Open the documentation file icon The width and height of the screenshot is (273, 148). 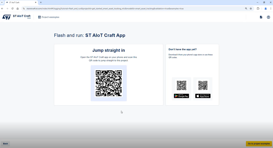click(261, 17)
